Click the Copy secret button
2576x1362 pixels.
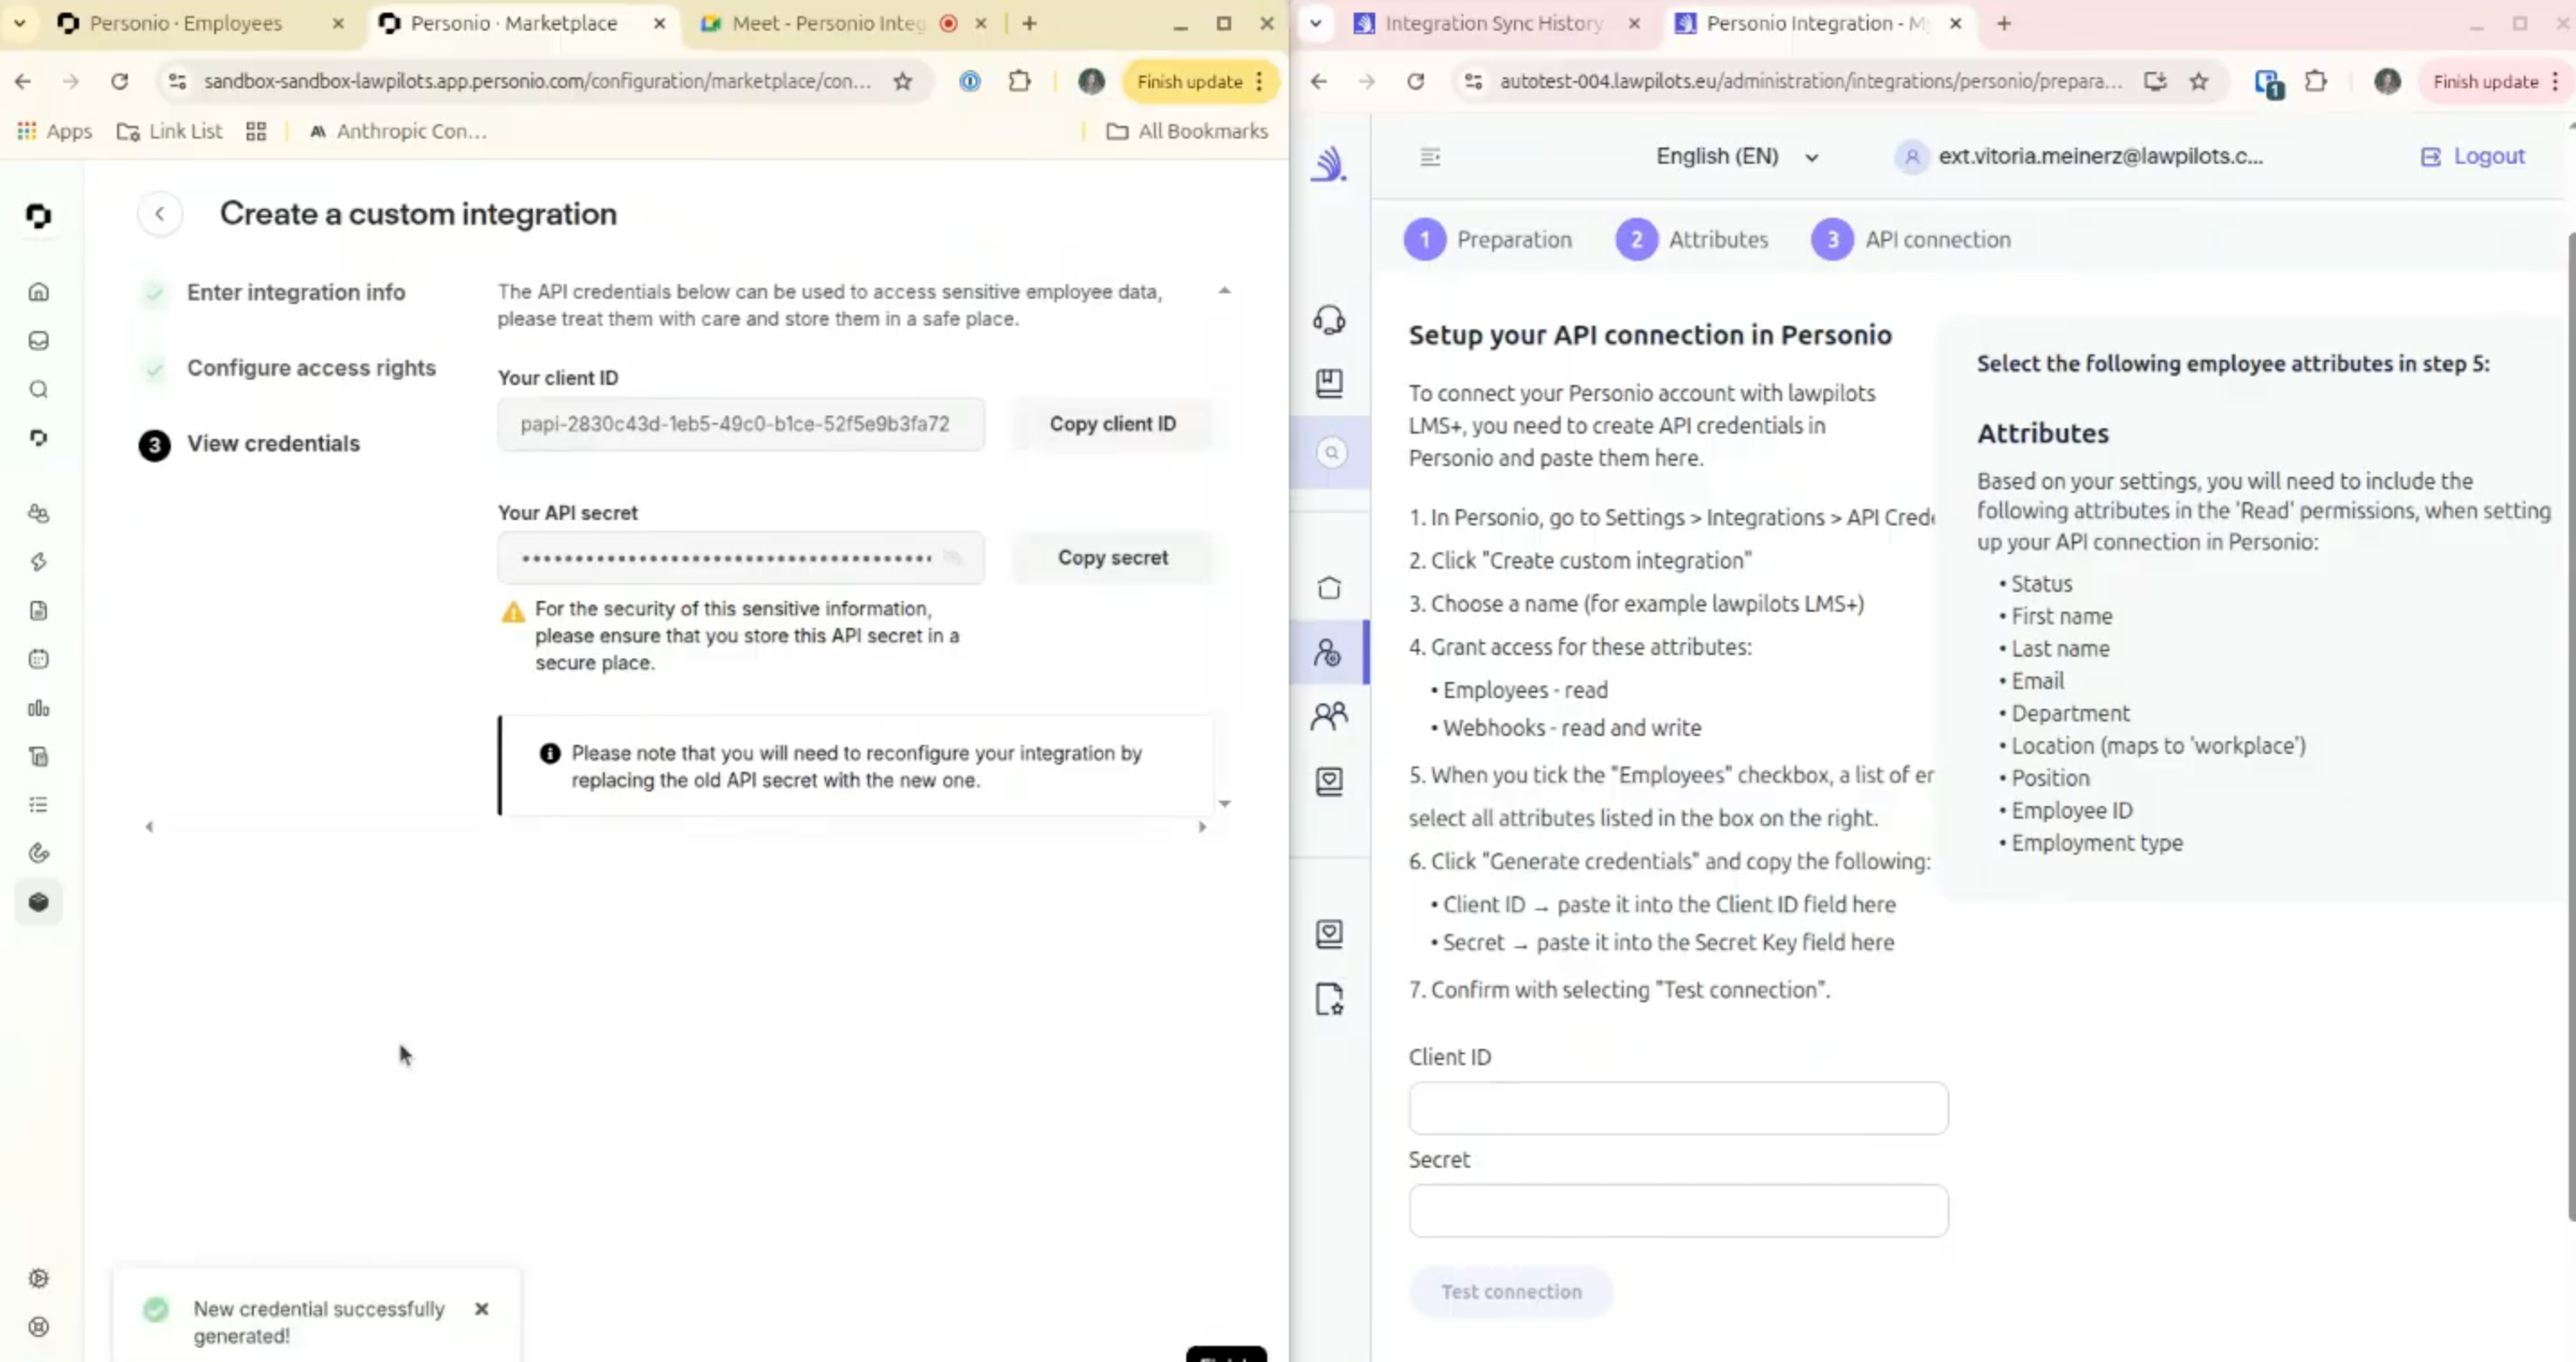click(1112, 558)
